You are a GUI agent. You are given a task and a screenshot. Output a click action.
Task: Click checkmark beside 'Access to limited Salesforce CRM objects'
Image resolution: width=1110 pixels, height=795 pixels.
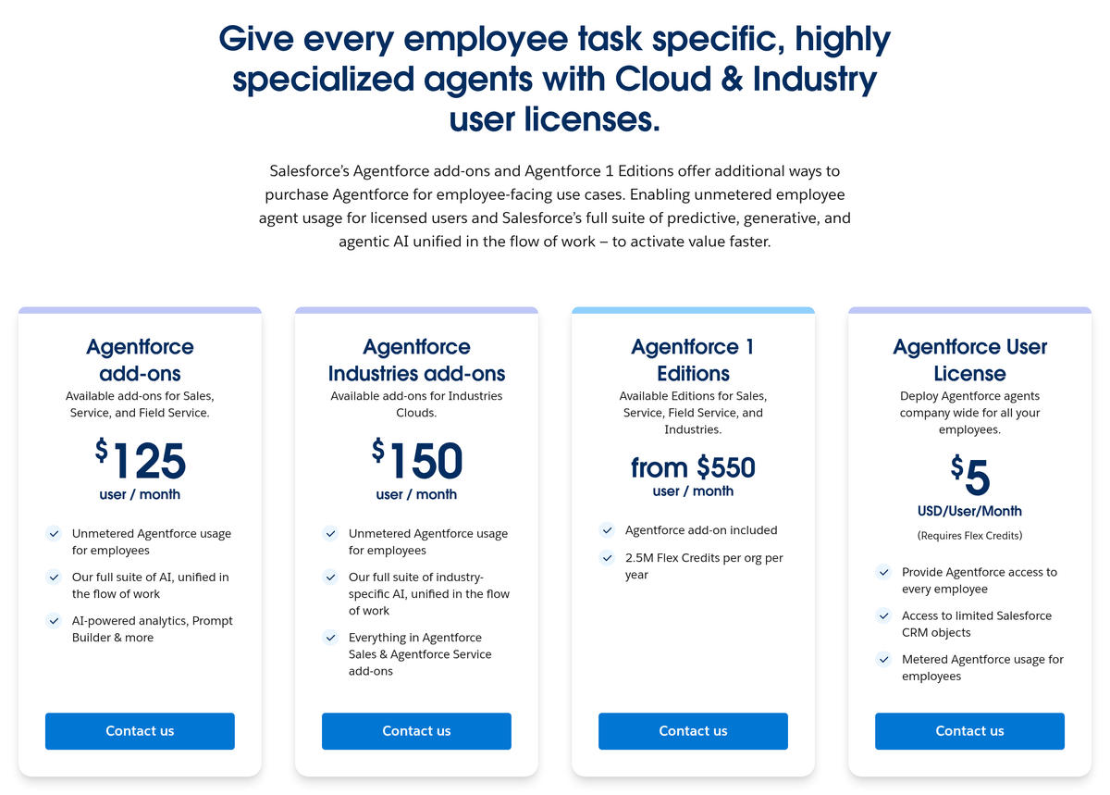coord(883,615)
